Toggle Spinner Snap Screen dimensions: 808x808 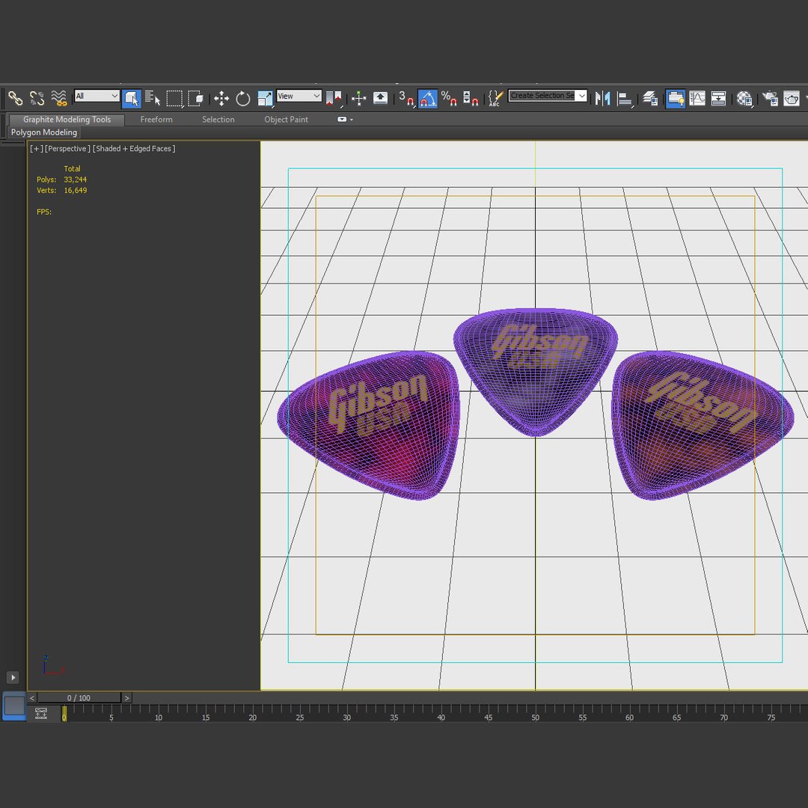pos(471,98)
